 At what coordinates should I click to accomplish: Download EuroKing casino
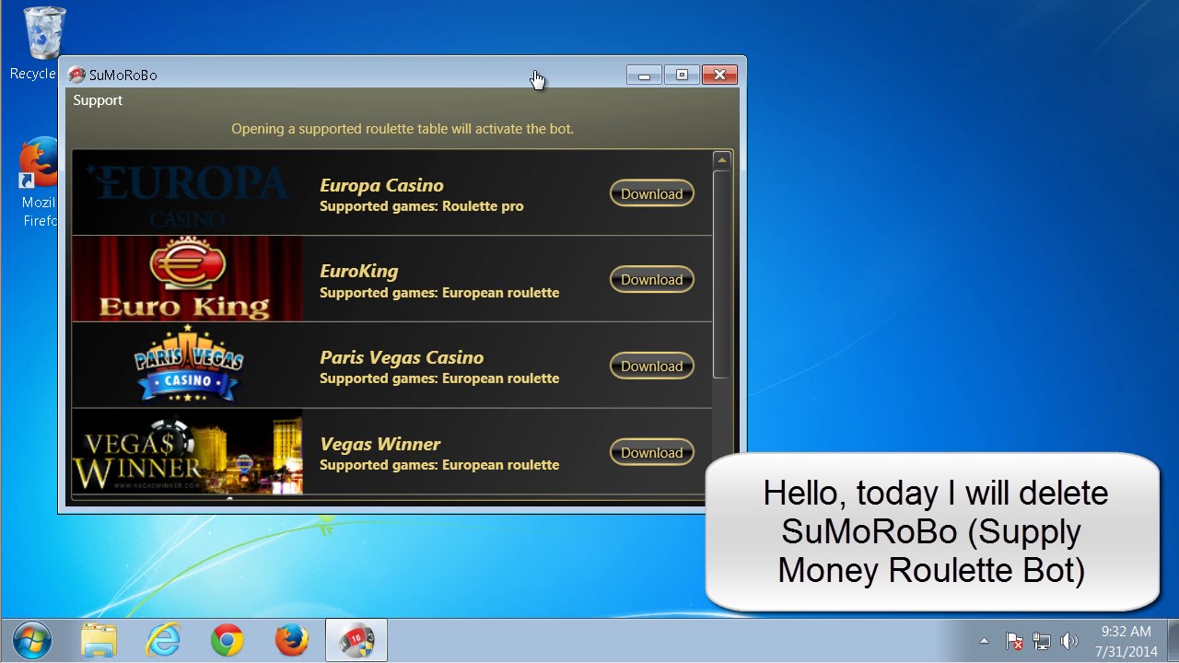pos(651,279)
